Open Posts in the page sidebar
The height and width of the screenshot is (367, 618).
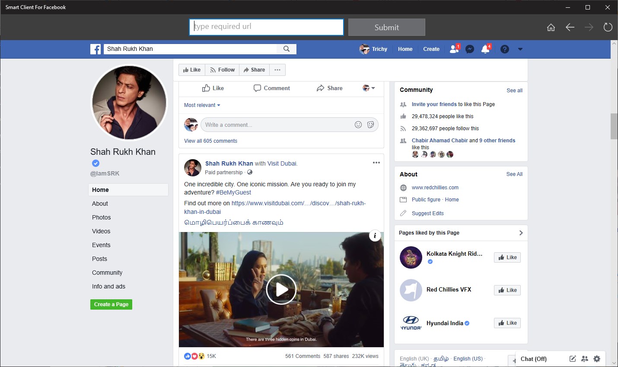click(x=99, y=259)
